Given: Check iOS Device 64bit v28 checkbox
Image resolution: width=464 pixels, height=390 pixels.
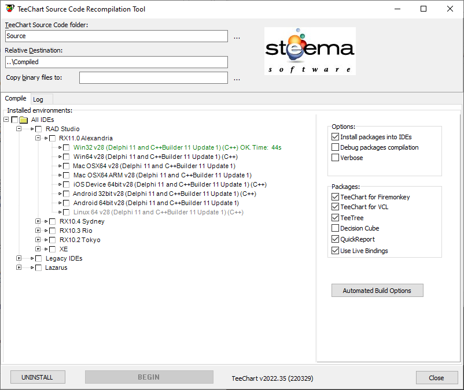Looking at the screenshot, I should click(x=67, y=184).
